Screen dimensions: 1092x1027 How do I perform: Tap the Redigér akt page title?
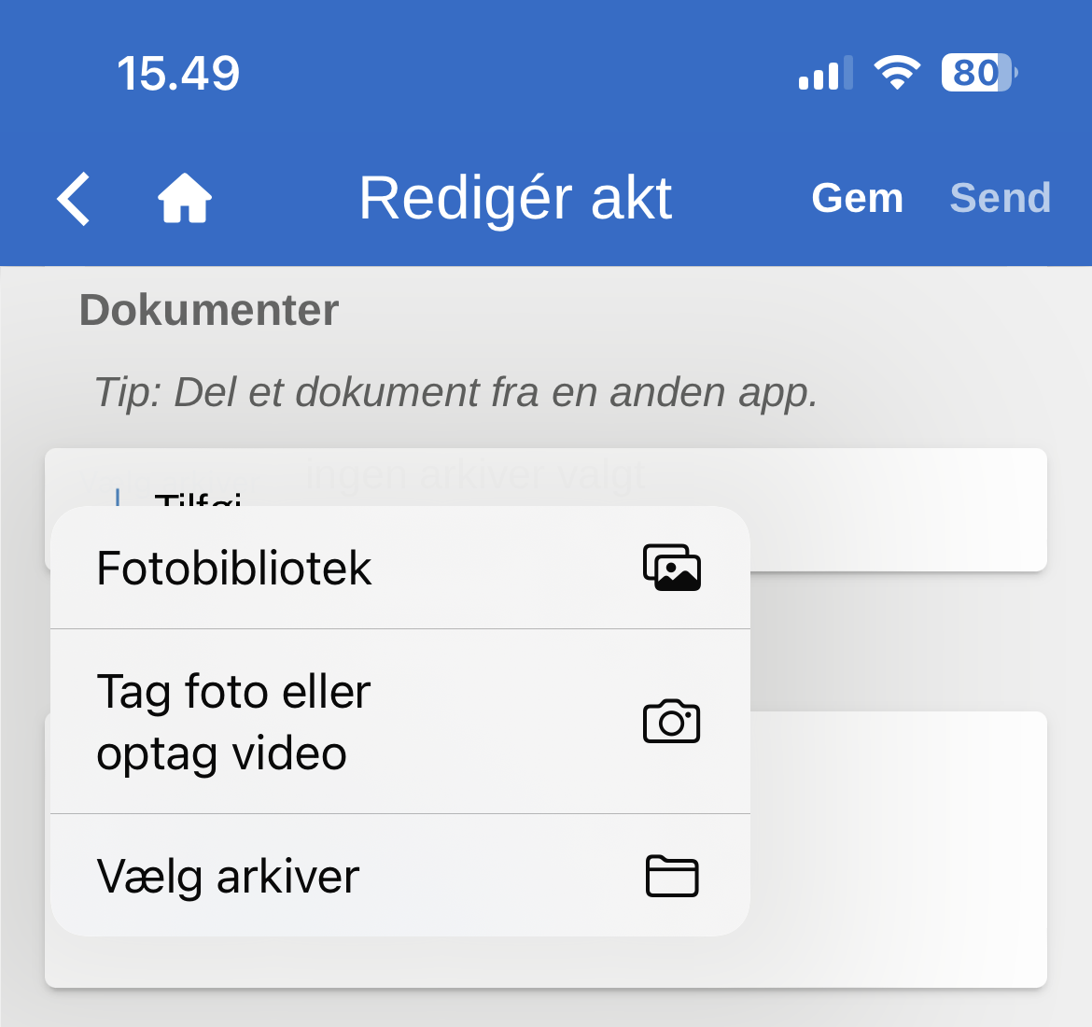pyautogui.click(x=515, y=198)
